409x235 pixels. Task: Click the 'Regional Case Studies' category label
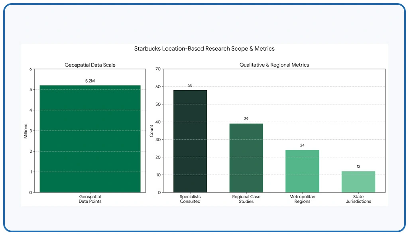click(x=246, y=199)
